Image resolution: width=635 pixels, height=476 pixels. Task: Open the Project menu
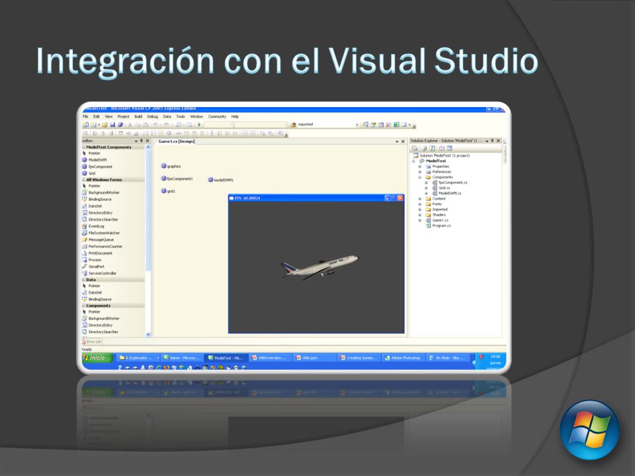click(x=123, y=116)
